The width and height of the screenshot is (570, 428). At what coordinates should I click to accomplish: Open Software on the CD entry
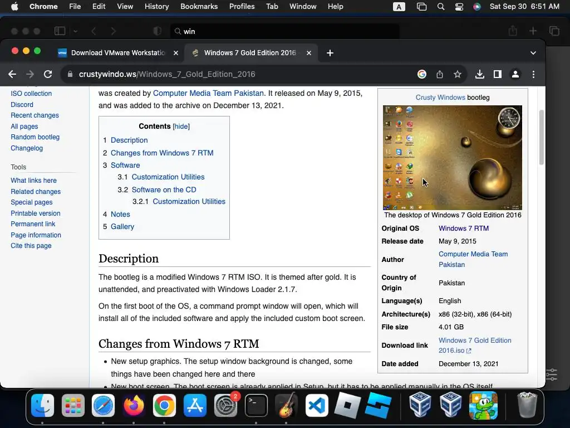[x=164, y=189]
